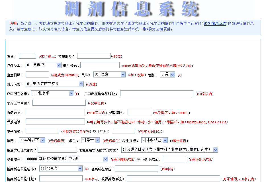Click the hint text *如:张三

tap(47, 56)
